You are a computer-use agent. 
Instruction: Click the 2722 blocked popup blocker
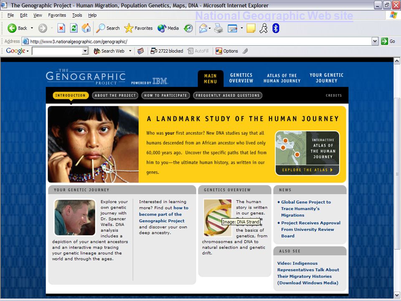[x=167, y=51]
